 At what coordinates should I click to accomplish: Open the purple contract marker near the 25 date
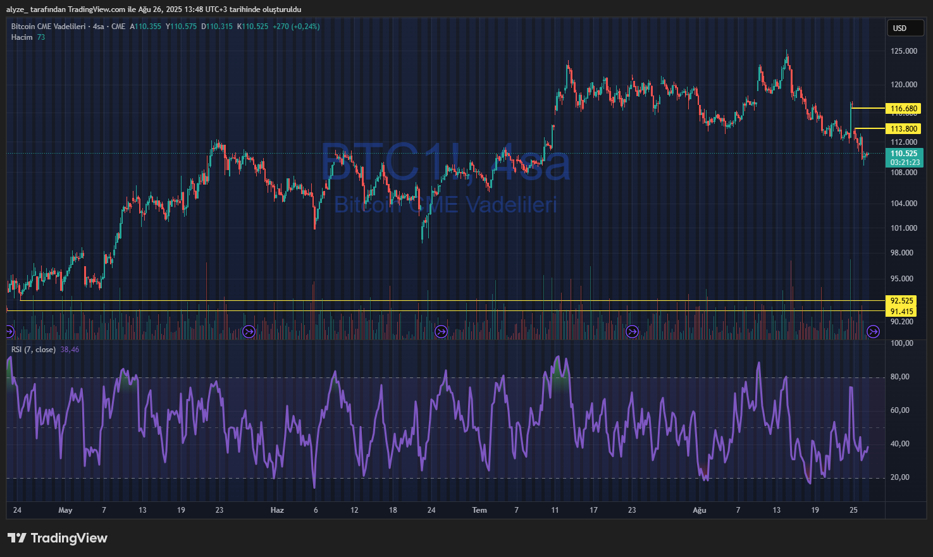pos(873,331)
